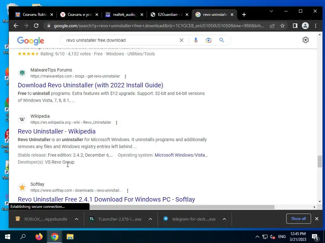
Task: Go forward with the forward arrow
Action: 26,26
